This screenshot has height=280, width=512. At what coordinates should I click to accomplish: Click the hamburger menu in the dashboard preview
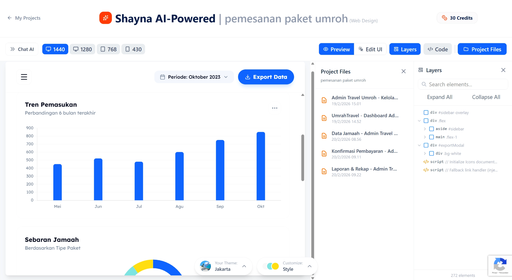point(24,77)
